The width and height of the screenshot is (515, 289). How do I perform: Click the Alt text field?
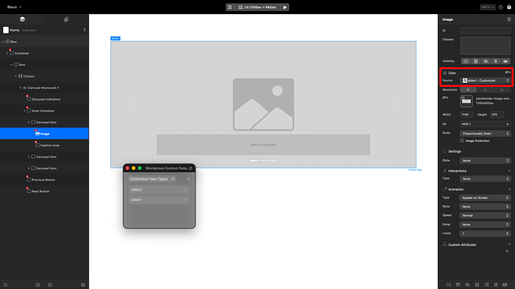485,124
